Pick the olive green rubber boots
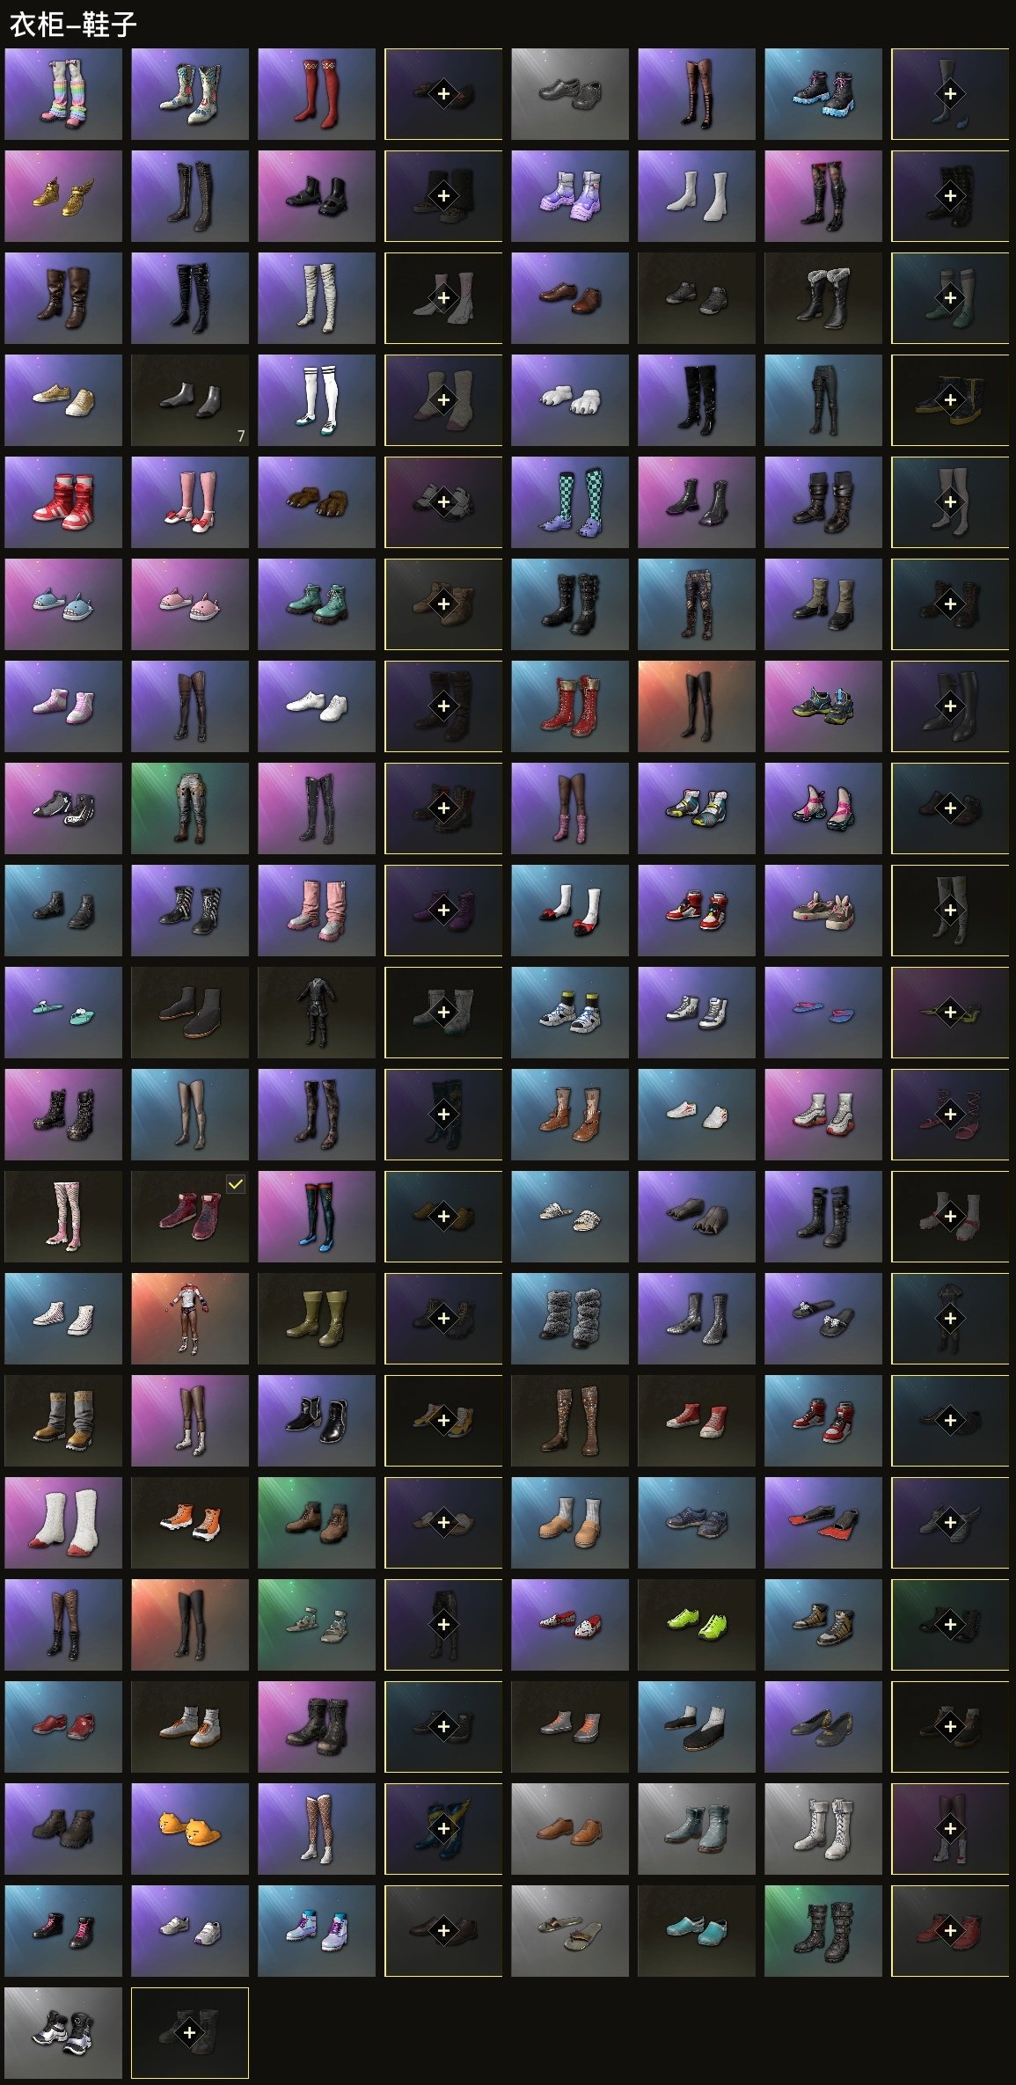Image resolution: width=1016 pixels, height=2085 pixels. click(x=317, y=1319)
